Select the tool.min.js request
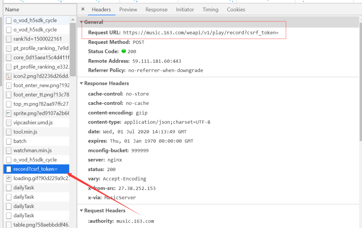This screenshot has width=362, height=228. point(37,132)
